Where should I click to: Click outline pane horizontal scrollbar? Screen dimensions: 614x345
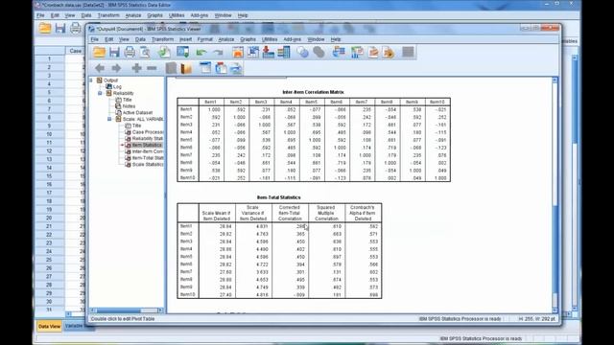pyautogui.click(x=127, y=310)
